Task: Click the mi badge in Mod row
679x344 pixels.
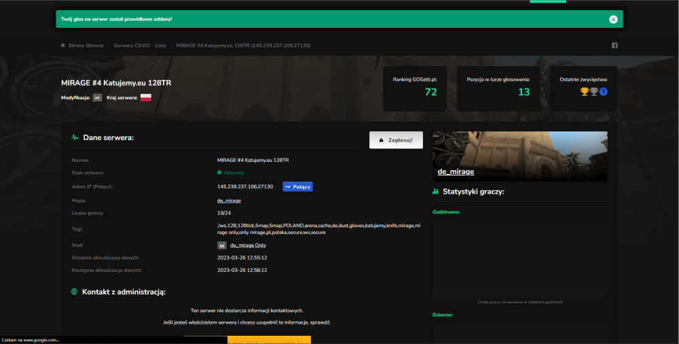Action: tap(222, 245)
